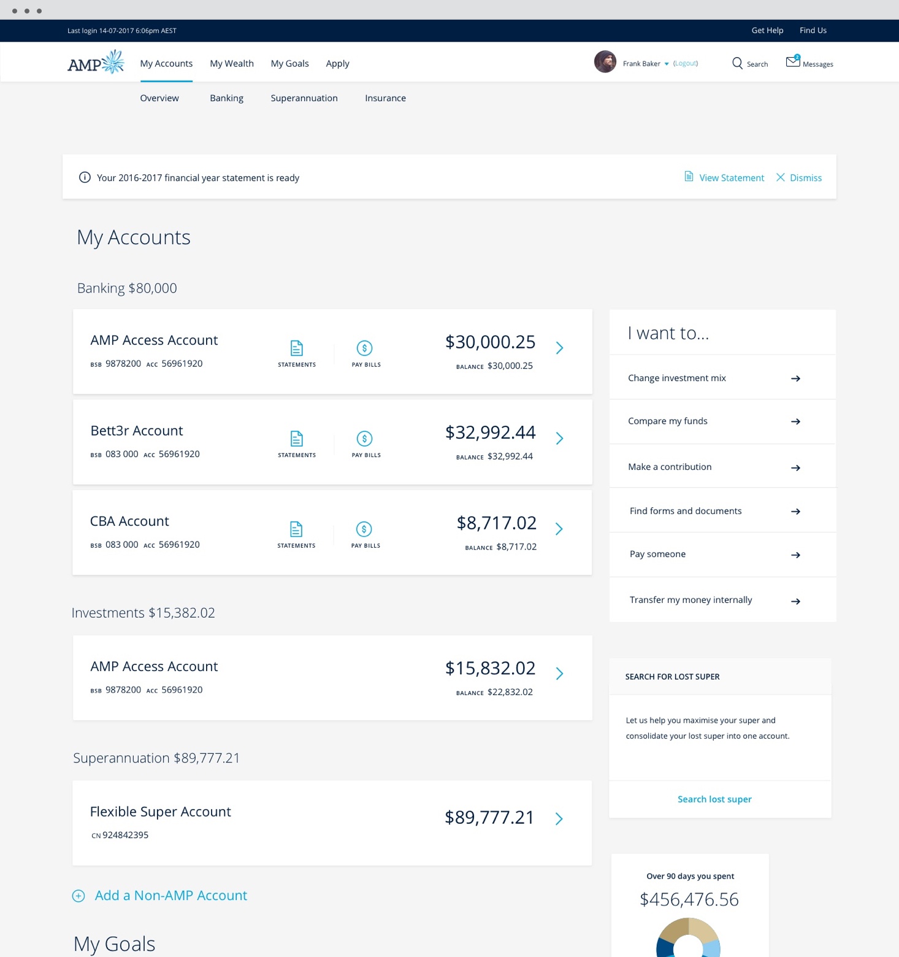Click the Search lost super link
Viewport: 899px width, 957px height.
[x=714, y=799]
